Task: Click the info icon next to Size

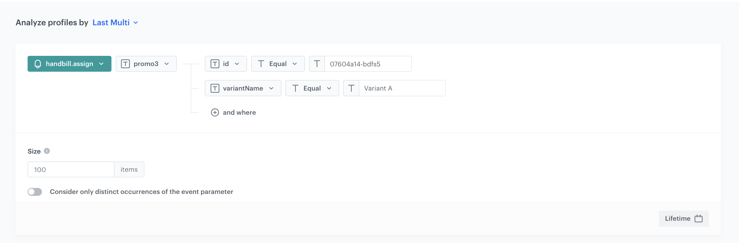Action: (47, 151)
